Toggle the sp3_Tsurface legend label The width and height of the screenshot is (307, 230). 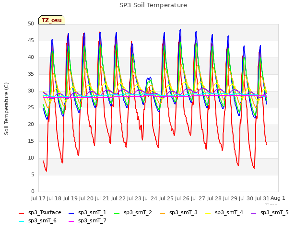[45, 212]
